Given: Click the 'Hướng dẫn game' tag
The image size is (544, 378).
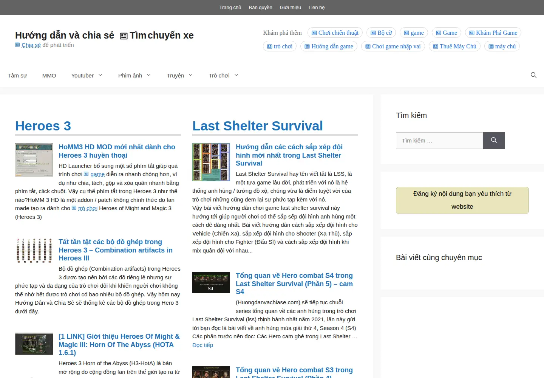Looking at the screenshot, I should point(329,46).
